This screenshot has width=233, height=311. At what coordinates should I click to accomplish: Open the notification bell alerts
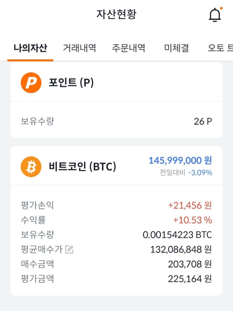(215, 15)
